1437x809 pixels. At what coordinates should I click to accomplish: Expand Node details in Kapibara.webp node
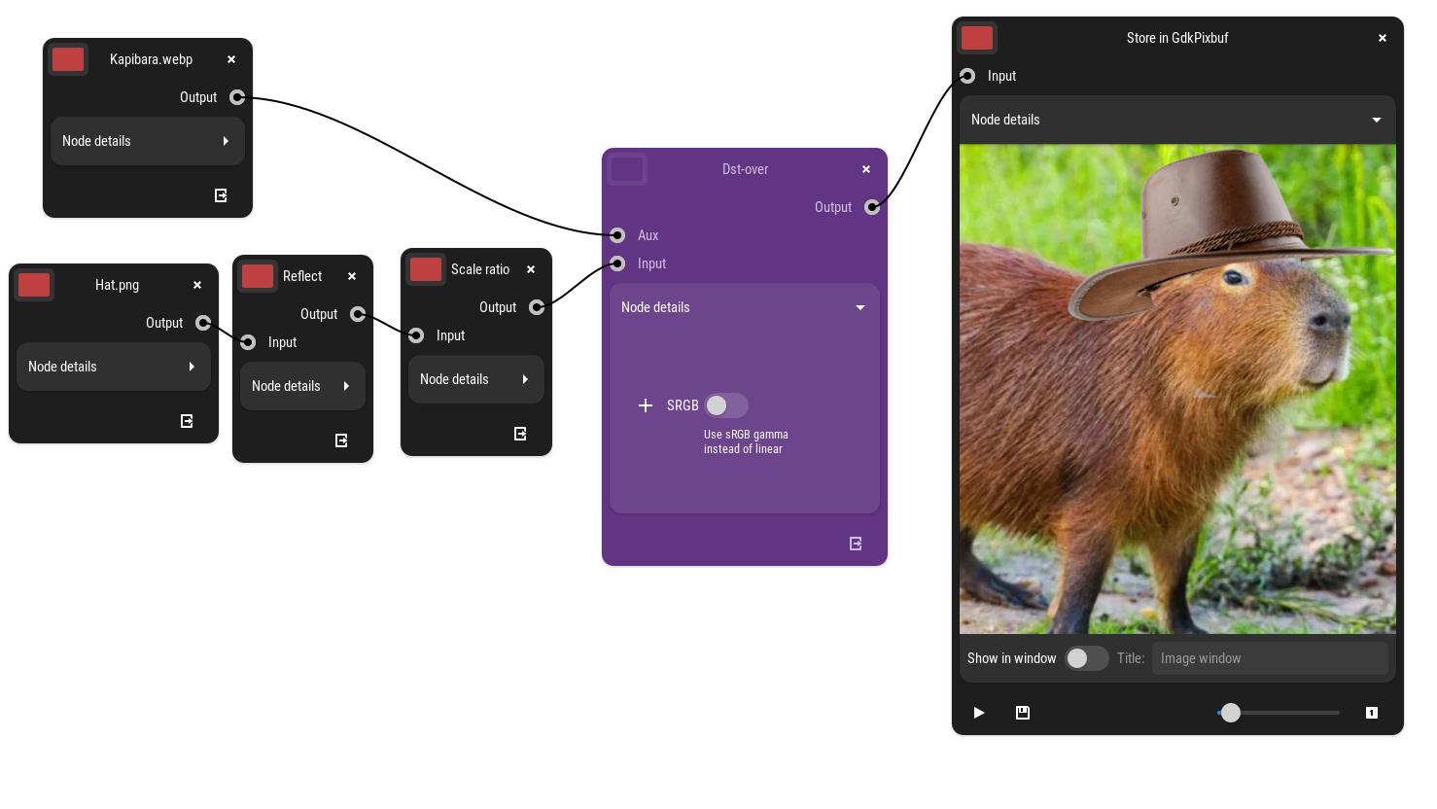click(x=147, y=141)
